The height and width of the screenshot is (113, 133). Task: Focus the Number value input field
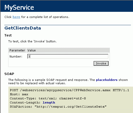(x=68, y=56)
